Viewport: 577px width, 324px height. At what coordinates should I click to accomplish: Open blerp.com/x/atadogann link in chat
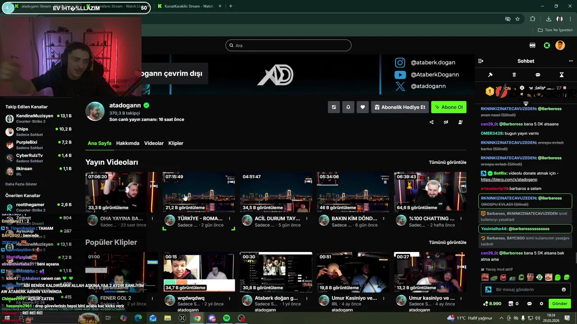pos(509,180)
